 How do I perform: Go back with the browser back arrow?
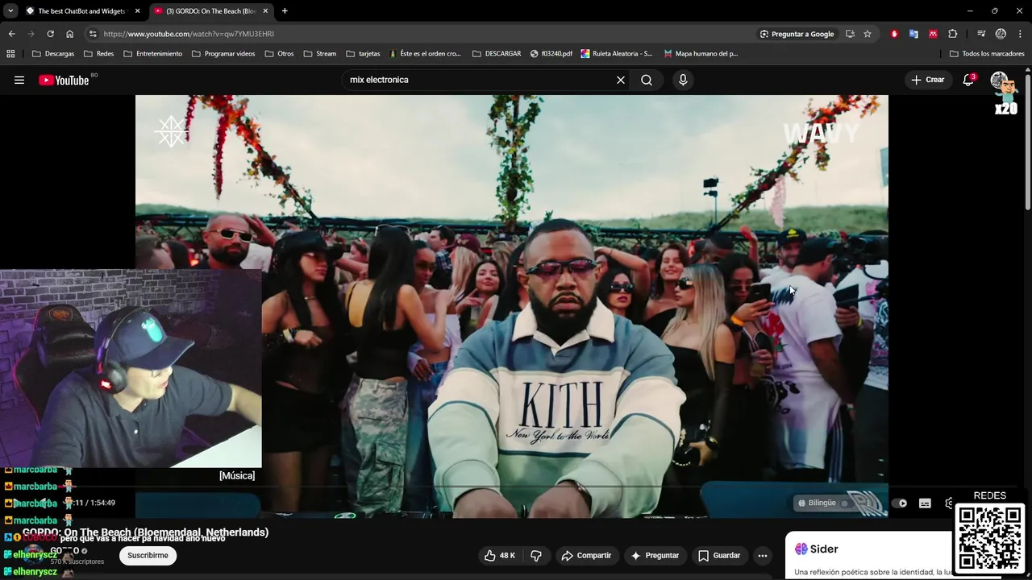(x=11, y=34)
